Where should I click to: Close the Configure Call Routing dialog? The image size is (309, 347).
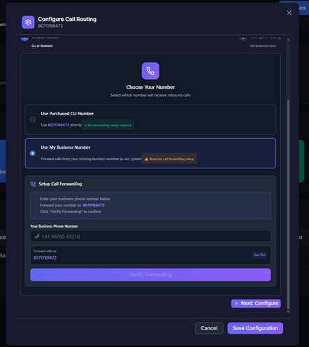[x=289, y=13]
